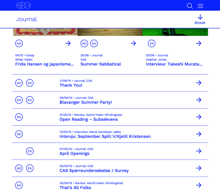Select NO language for Thank You! entry
The width and height of the screenshot is (220, 192).
tap(19, 83)
